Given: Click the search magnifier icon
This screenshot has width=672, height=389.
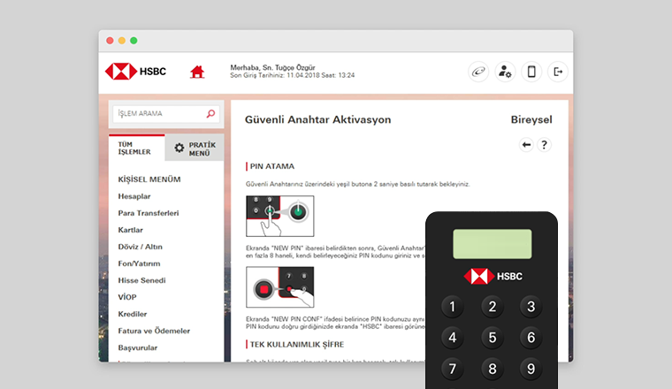Looking at the screenshot, I should pos(210,113).
